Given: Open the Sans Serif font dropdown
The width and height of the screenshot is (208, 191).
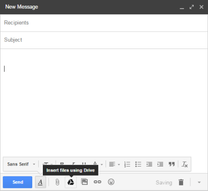Looking at the screenshot, I should coord(21,164).
